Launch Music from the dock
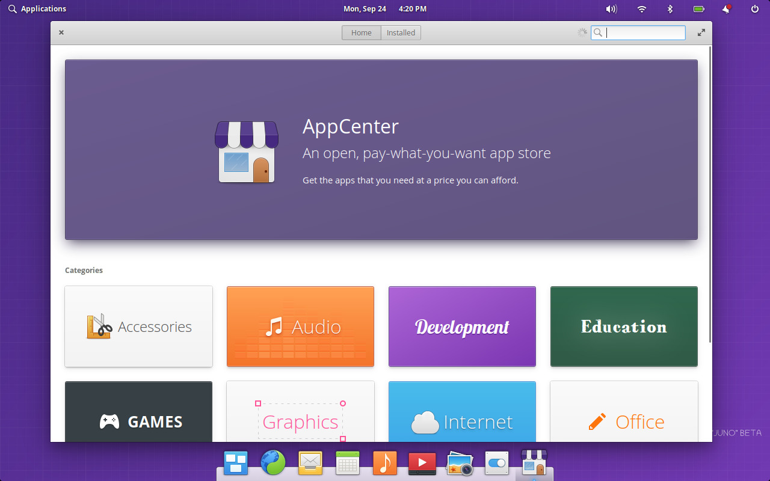 click(385, 463)
